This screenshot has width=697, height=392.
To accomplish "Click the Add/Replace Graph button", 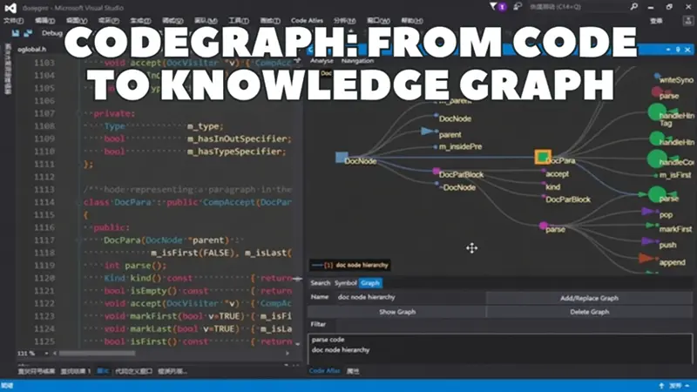I will 589,298.
